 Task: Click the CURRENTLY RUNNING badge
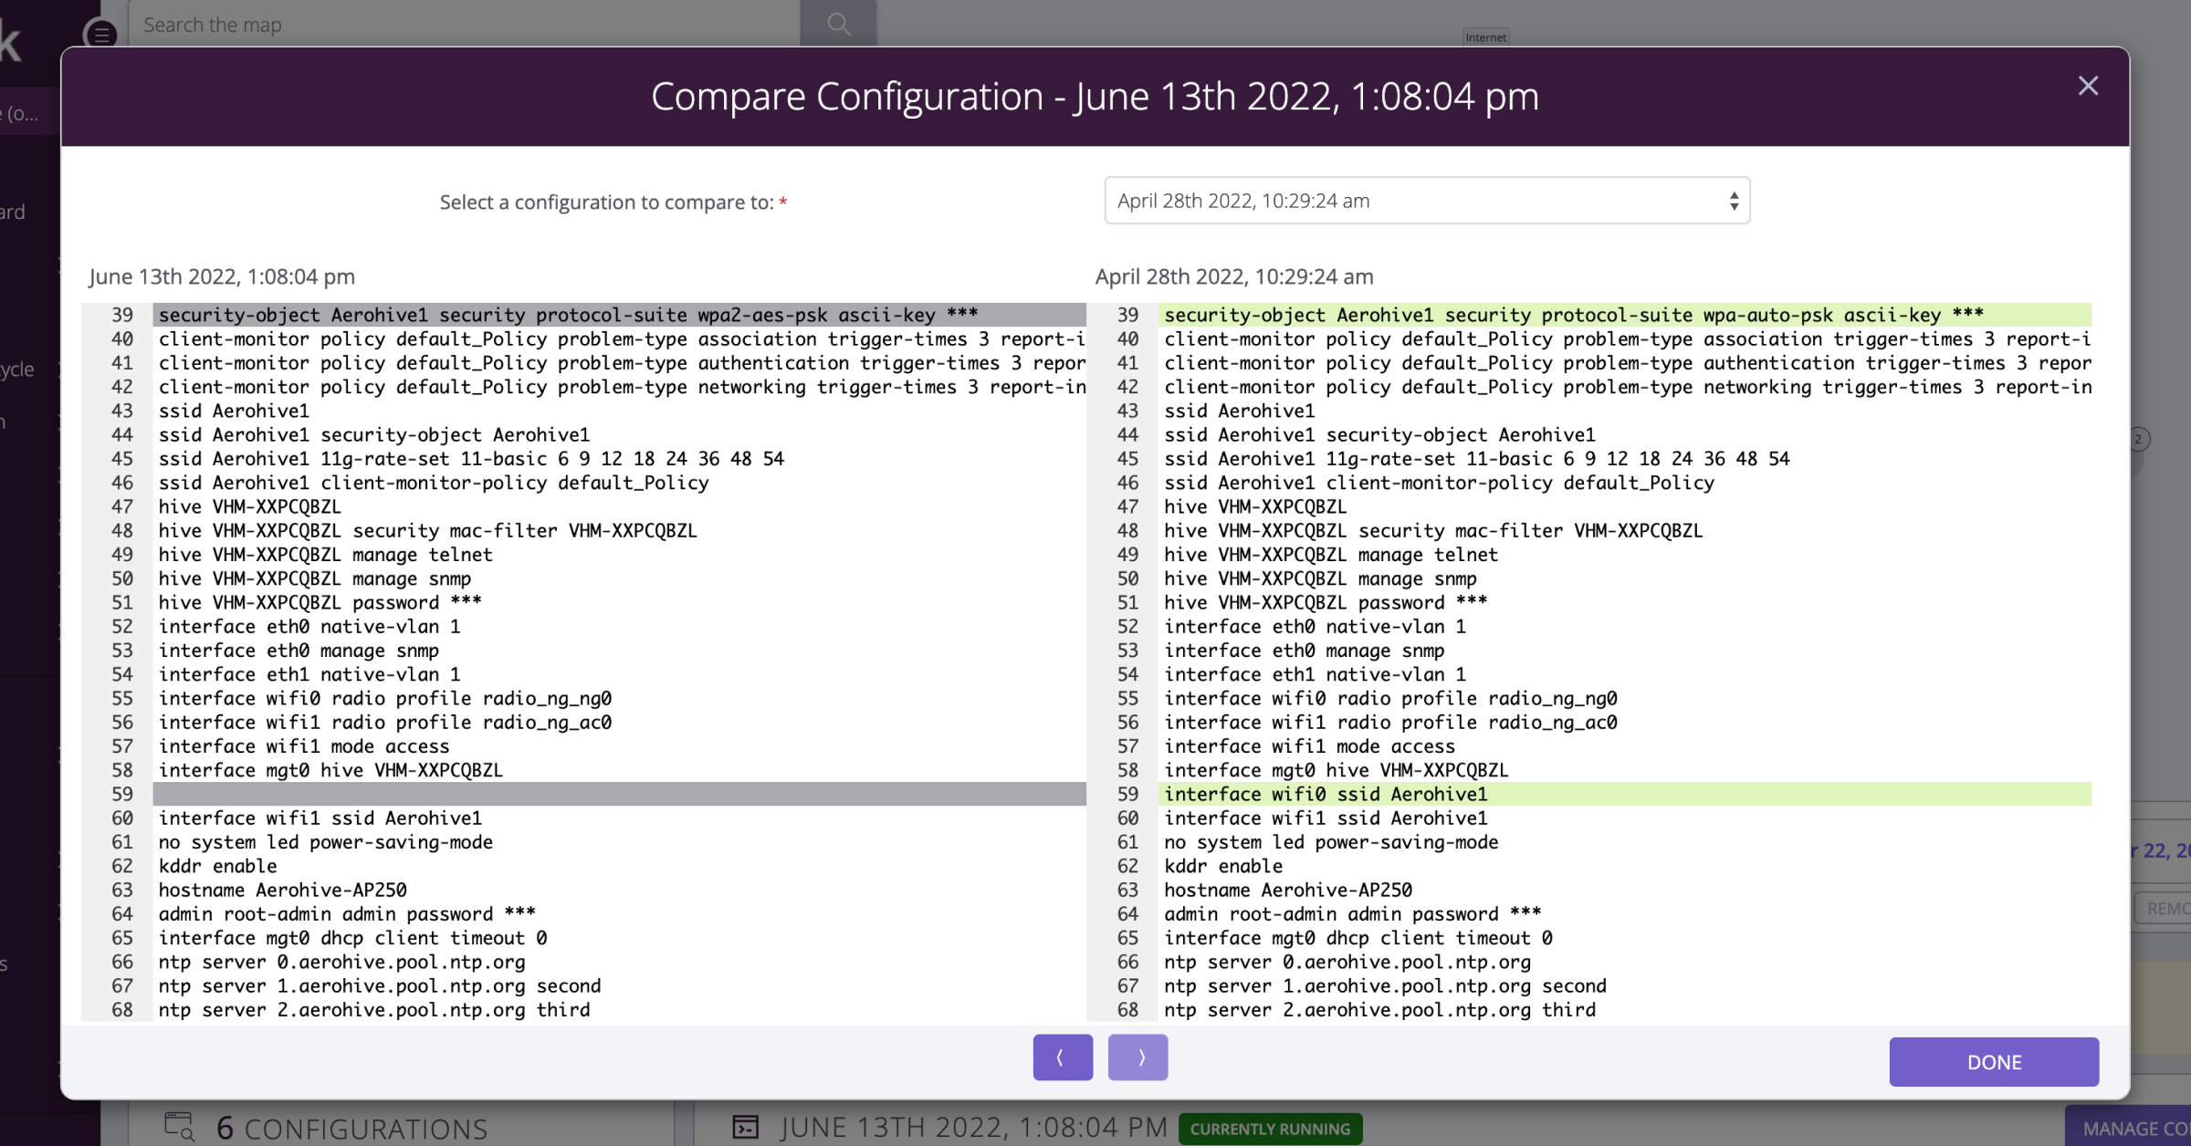click(1270, 1129)
